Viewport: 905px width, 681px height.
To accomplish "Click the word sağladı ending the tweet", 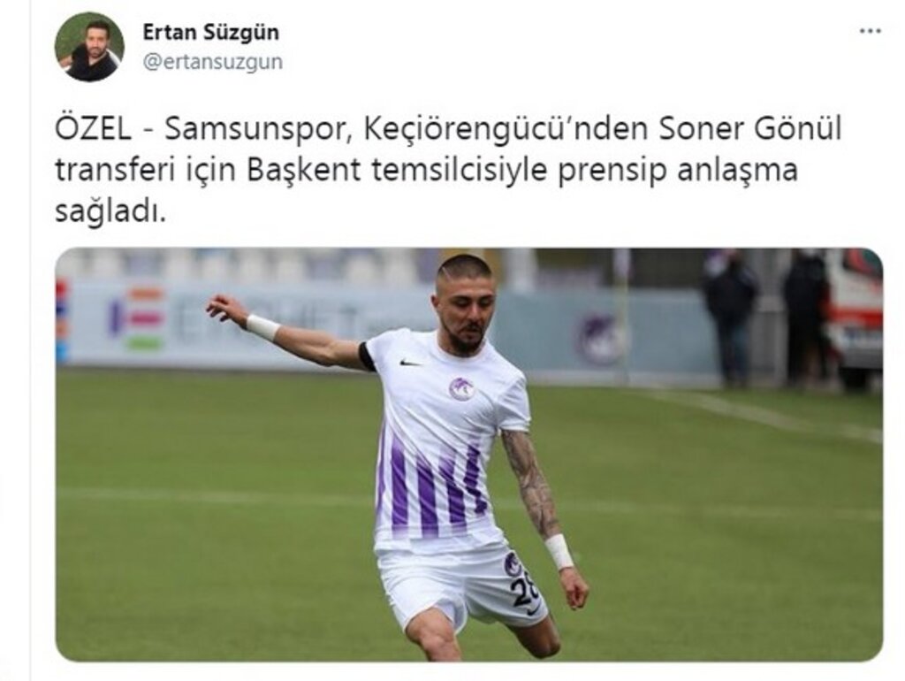I will pos(110,213).
